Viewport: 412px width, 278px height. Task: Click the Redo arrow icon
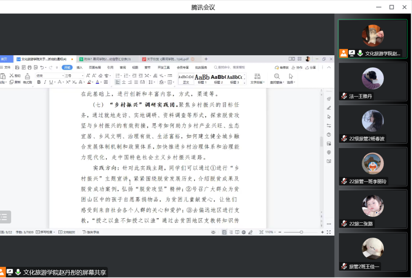50,67
